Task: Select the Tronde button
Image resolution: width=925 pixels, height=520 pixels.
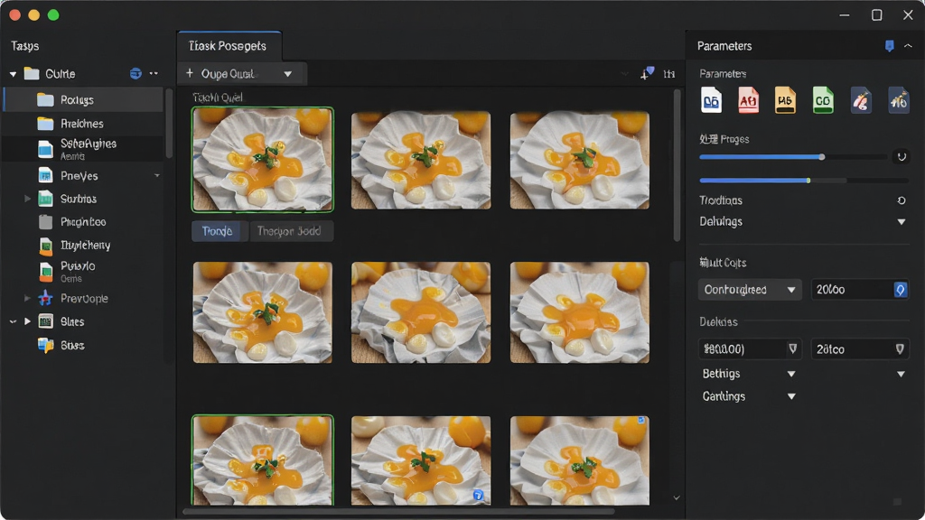Action: [219, 231]
